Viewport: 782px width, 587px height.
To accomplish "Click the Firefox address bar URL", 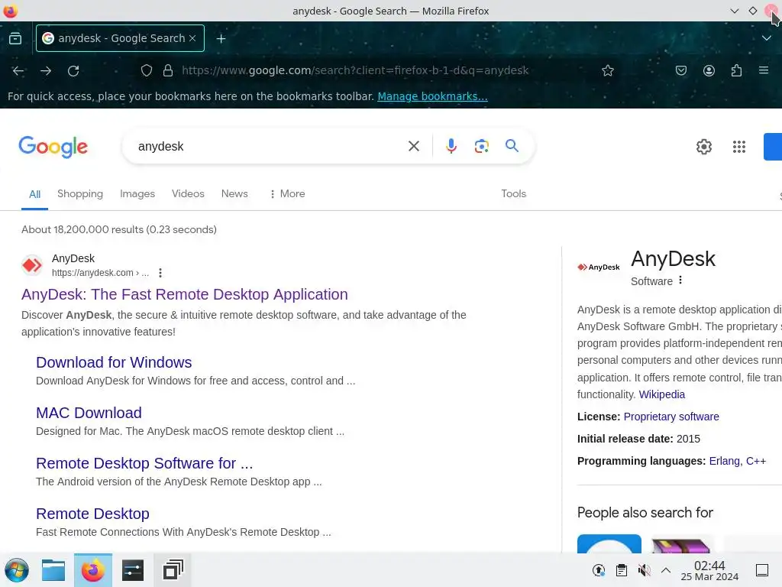I will pos(355,70).
